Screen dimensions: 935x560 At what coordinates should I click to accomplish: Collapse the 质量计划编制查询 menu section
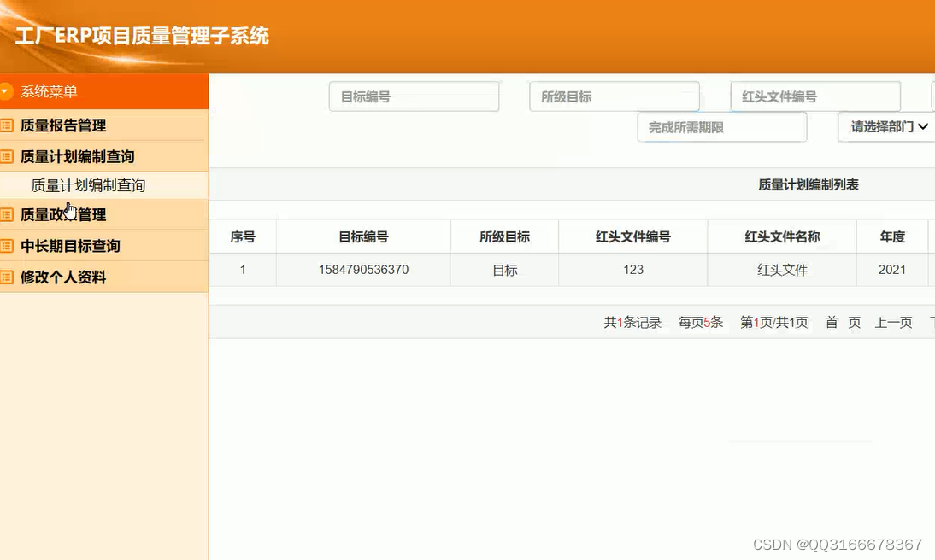coord(81,155)
